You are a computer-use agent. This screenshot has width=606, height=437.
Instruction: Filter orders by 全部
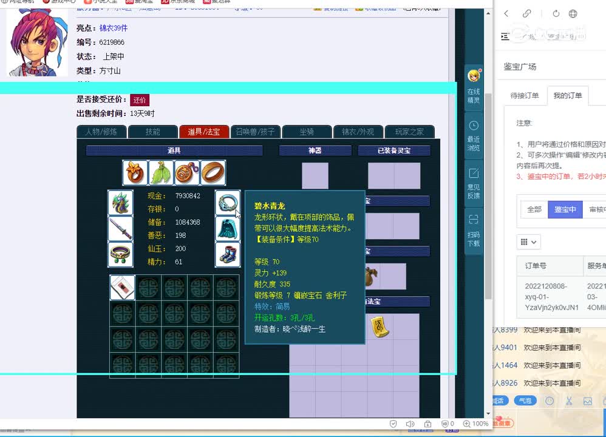(534, 209)
